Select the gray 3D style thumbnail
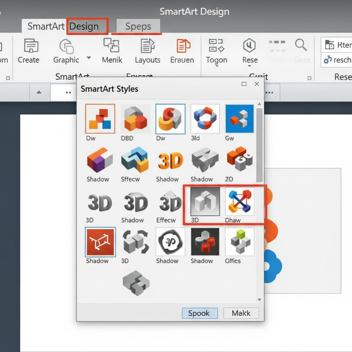352x352 pixels. pos(205,201)
